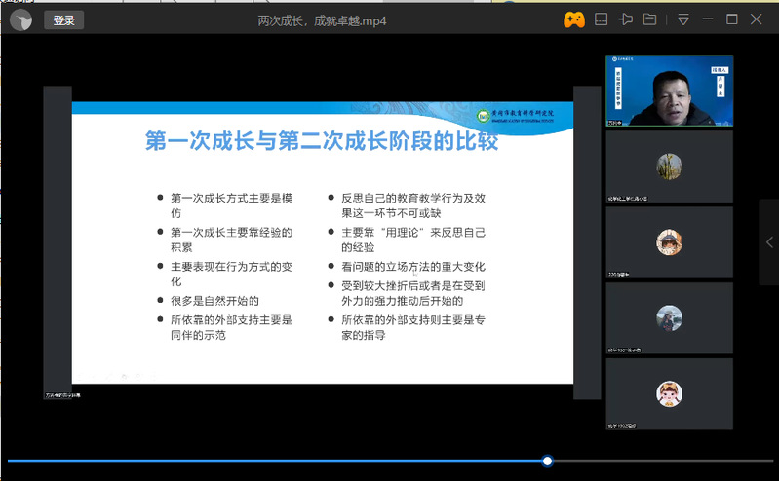Viewport: 779px width, 481px height.
Task: Click the video title 两次成长，成就卓越.mp4
Action: pos(323,20)
